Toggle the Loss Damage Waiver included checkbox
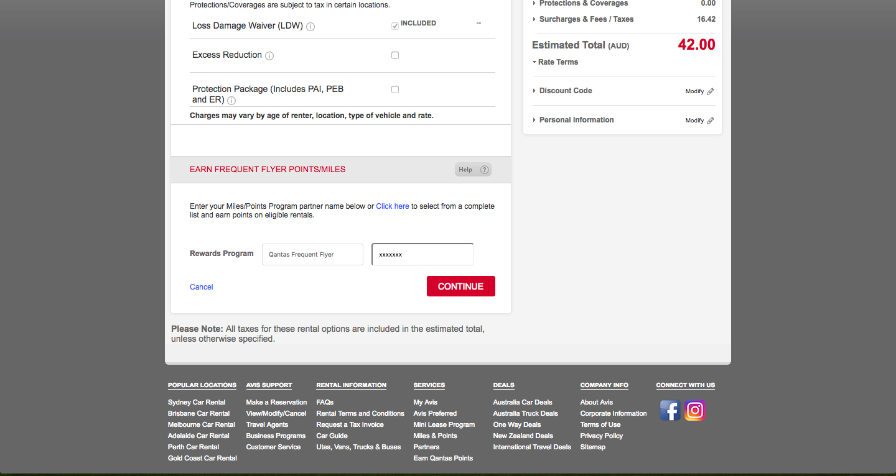Image resolution: width=896 pixels, height=476 pixels. (x=395, y=26)
